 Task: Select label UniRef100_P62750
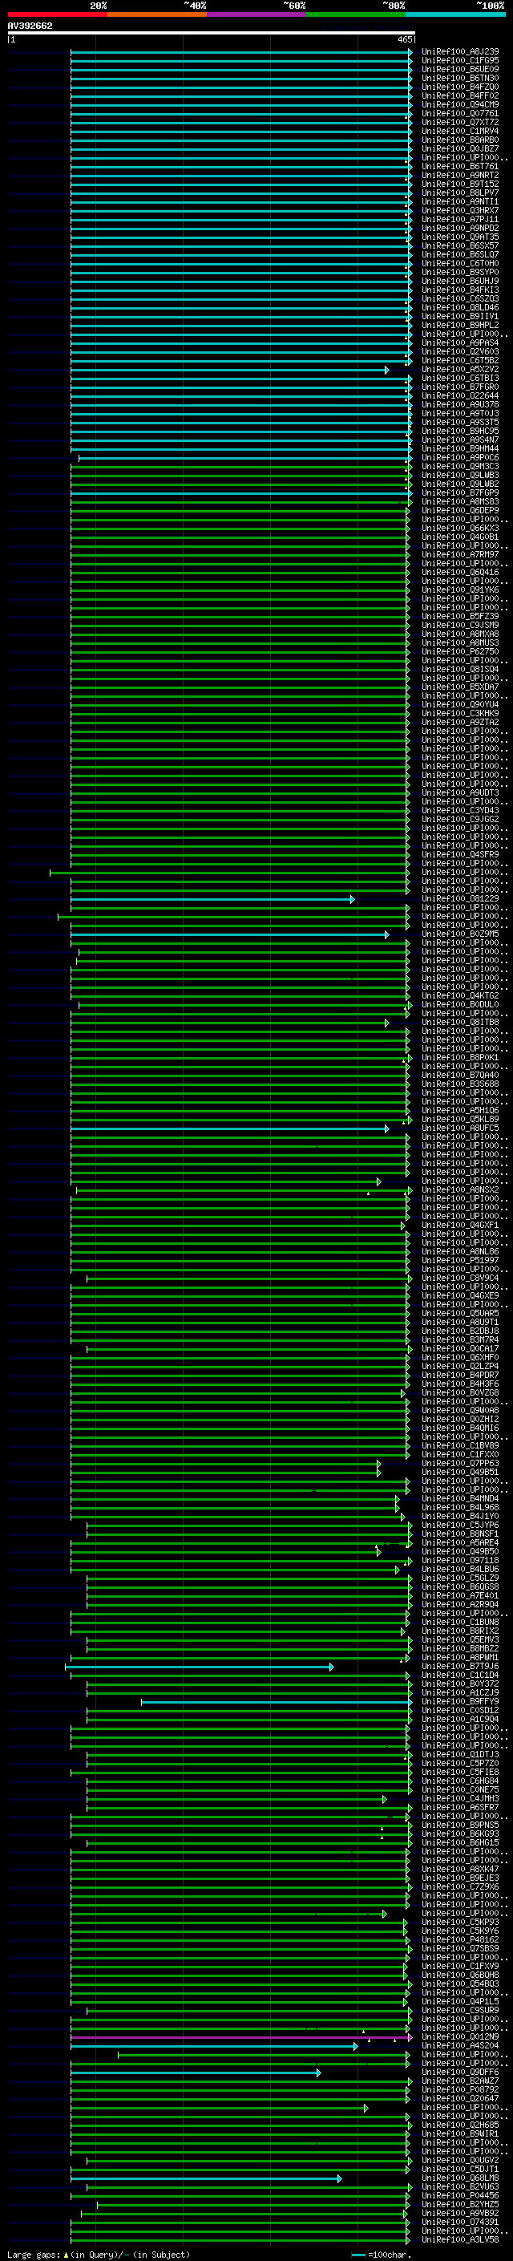click(x=460, y=651)
